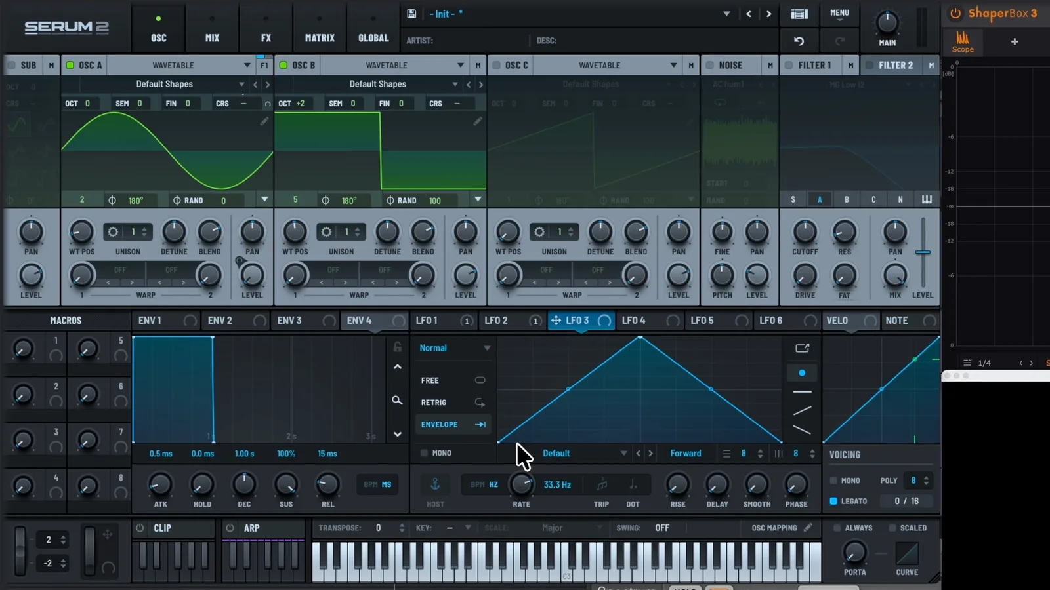The height and width of the screenshot is (590, 1050).
Task: Enable FILTER 1
Action: click(788, 65)
